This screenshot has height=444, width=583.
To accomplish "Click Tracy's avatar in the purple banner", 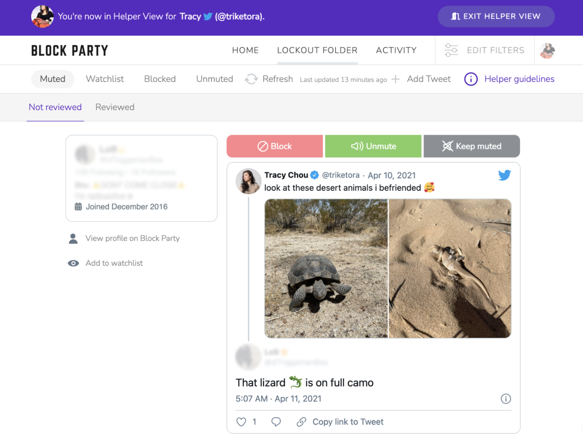I will [42, 16].
